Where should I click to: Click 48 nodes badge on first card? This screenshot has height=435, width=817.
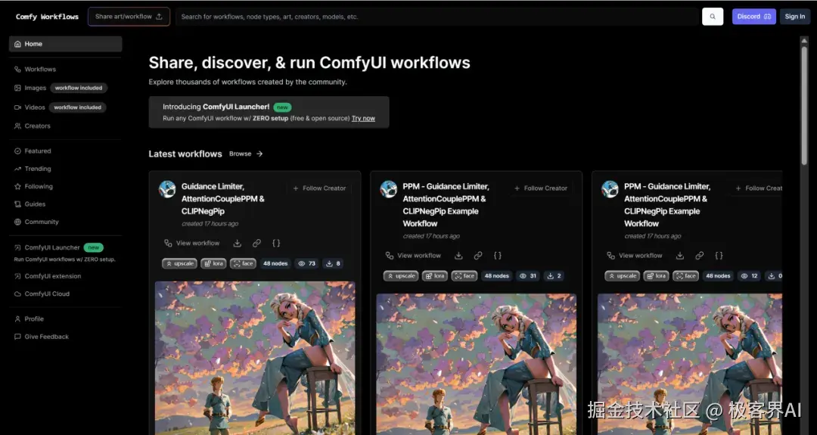click(275, 263)
